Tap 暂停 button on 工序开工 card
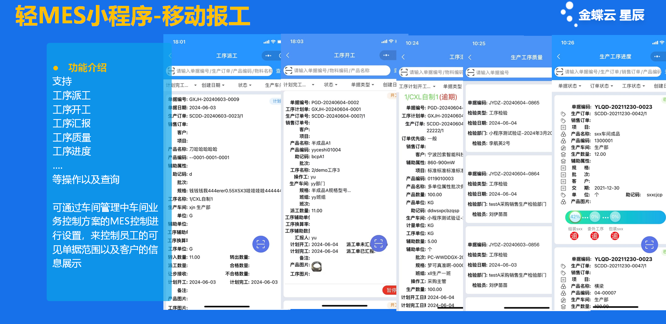Viewport: 666px width, 324px height. pos(390,290)
